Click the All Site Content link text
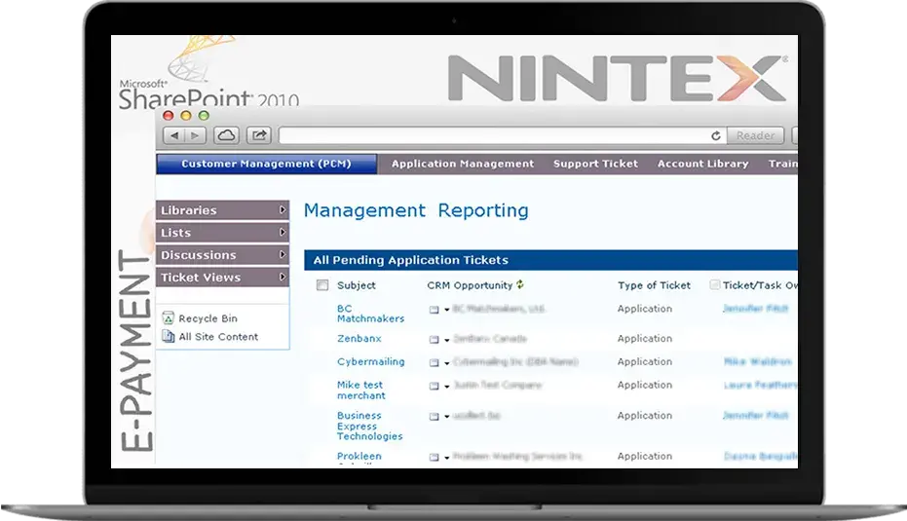Image resolution: width=907 pixels, height=521 pixels. [x=218, y=337]
